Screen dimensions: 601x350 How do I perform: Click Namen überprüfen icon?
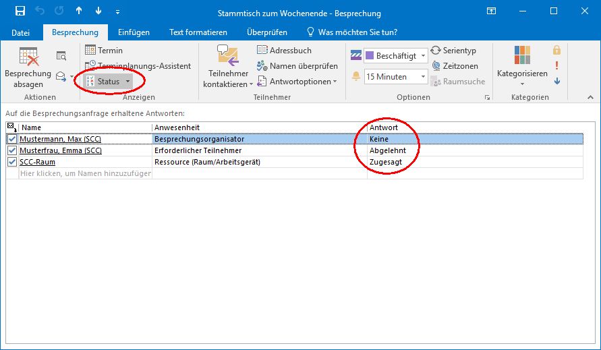pyautogui.click(x=262, y=66)
